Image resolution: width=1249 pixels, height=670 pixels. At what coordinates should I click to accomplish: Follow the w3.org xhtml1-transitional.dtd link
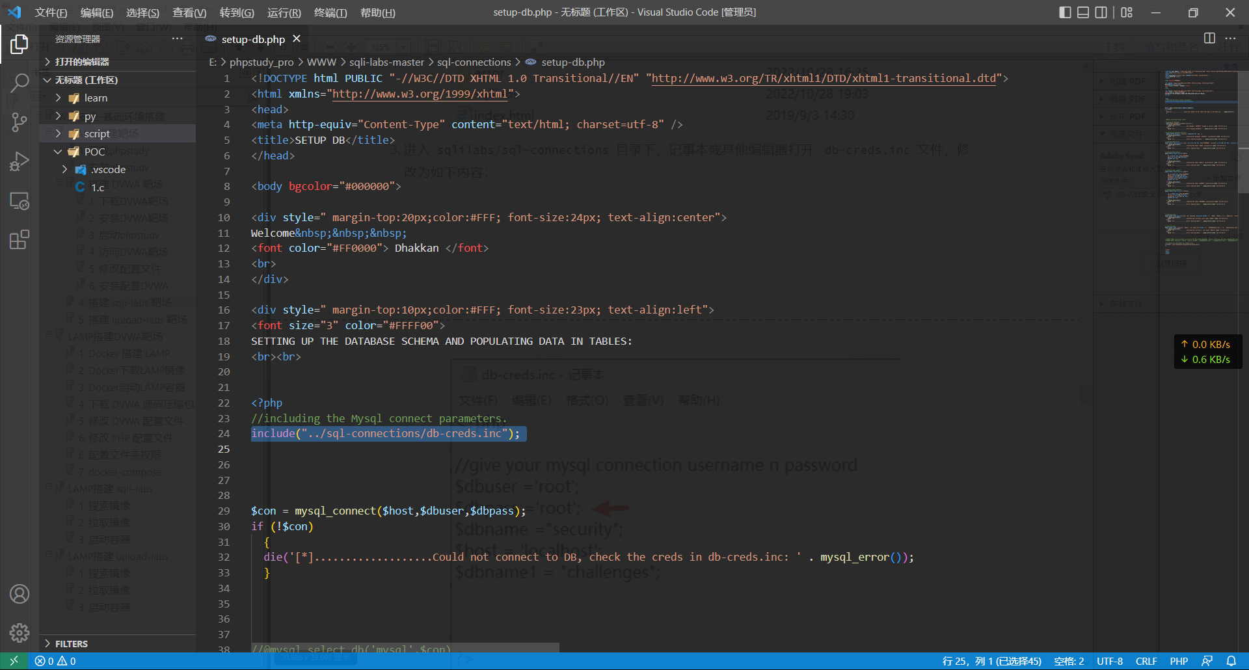[x=824, y=78]
